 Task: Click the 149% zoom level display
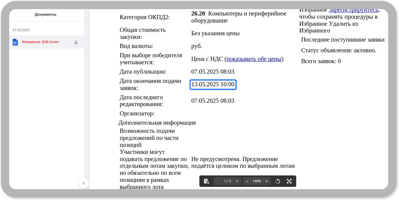coord(257,181)
